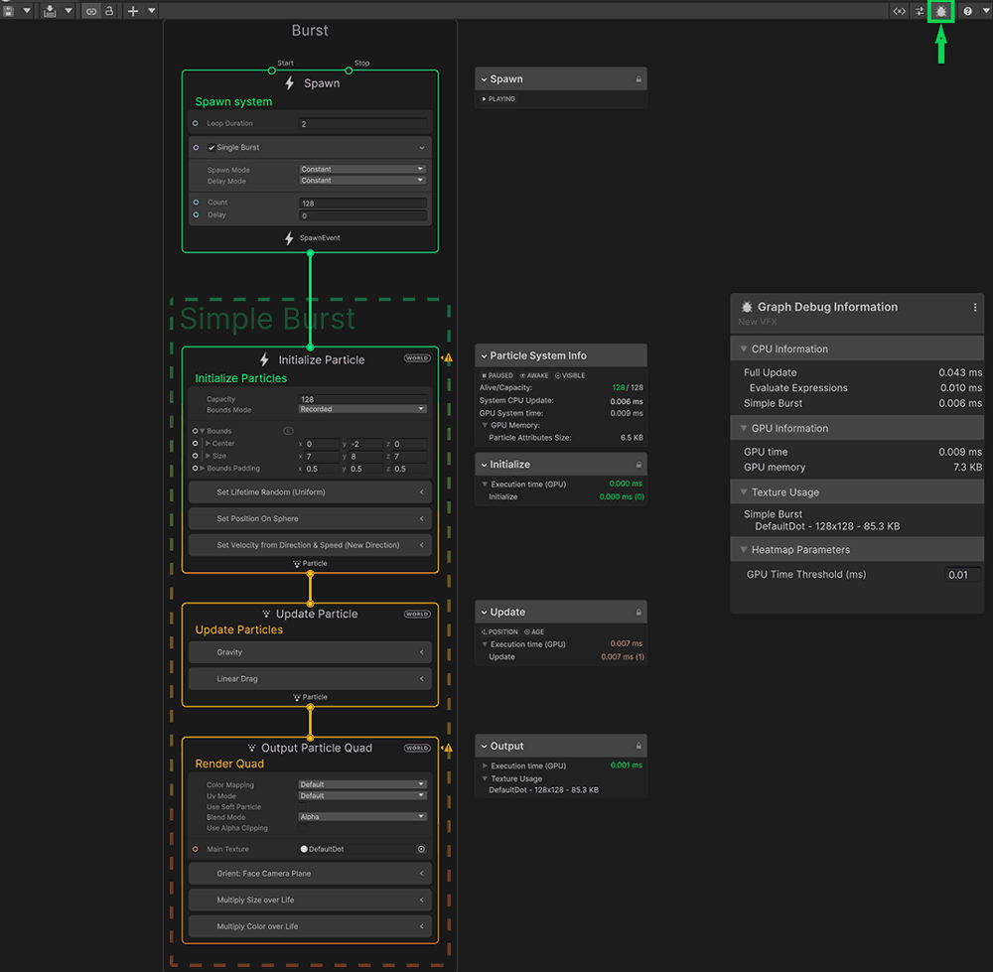The height and width of the screenshot is (972, 993).
Task: Open the Blend Mode Alpha dropdown
Action: 361,817
